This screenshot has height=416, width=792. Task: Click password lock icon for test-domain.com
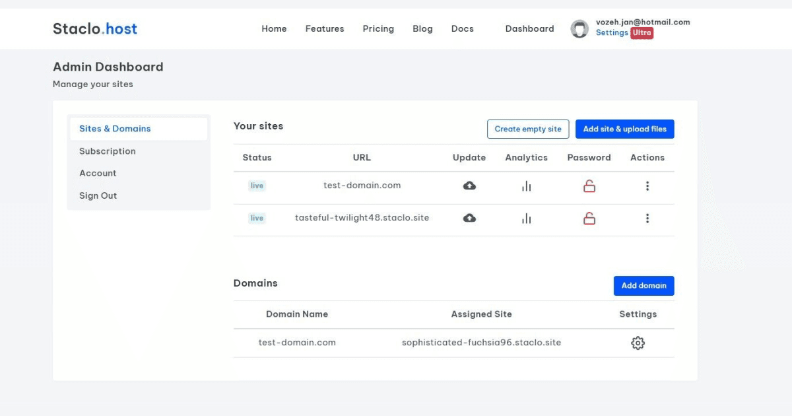[x=589, y=186]
